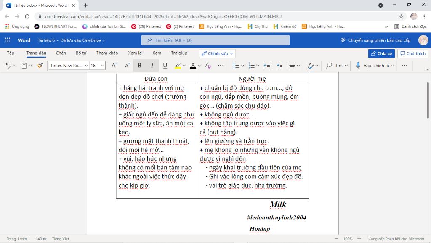
Task: Click the 100% zoom level
Action: [x=348, y=239]
